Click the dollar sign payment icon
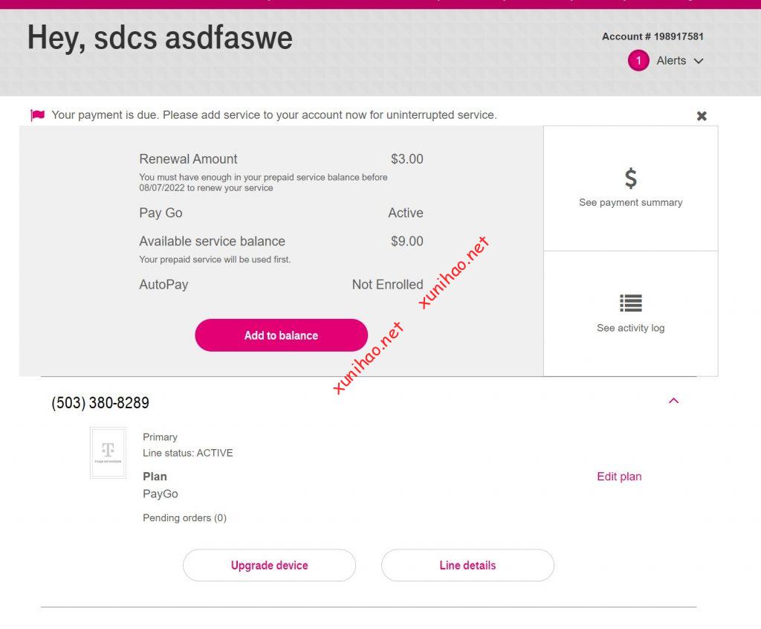Screen dimensions: 761x629 coord(630,178)
